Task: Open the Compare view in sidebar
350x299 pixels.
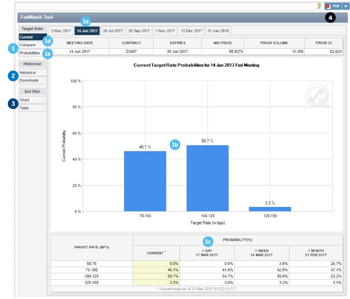Action: (x=28, y=45)
